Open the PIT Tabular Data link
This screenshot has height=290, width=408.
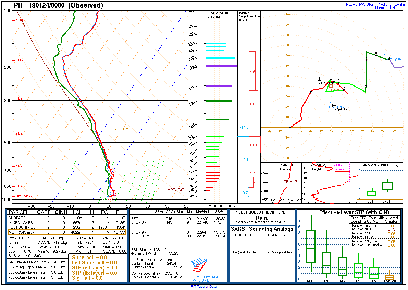pos(203,286)
